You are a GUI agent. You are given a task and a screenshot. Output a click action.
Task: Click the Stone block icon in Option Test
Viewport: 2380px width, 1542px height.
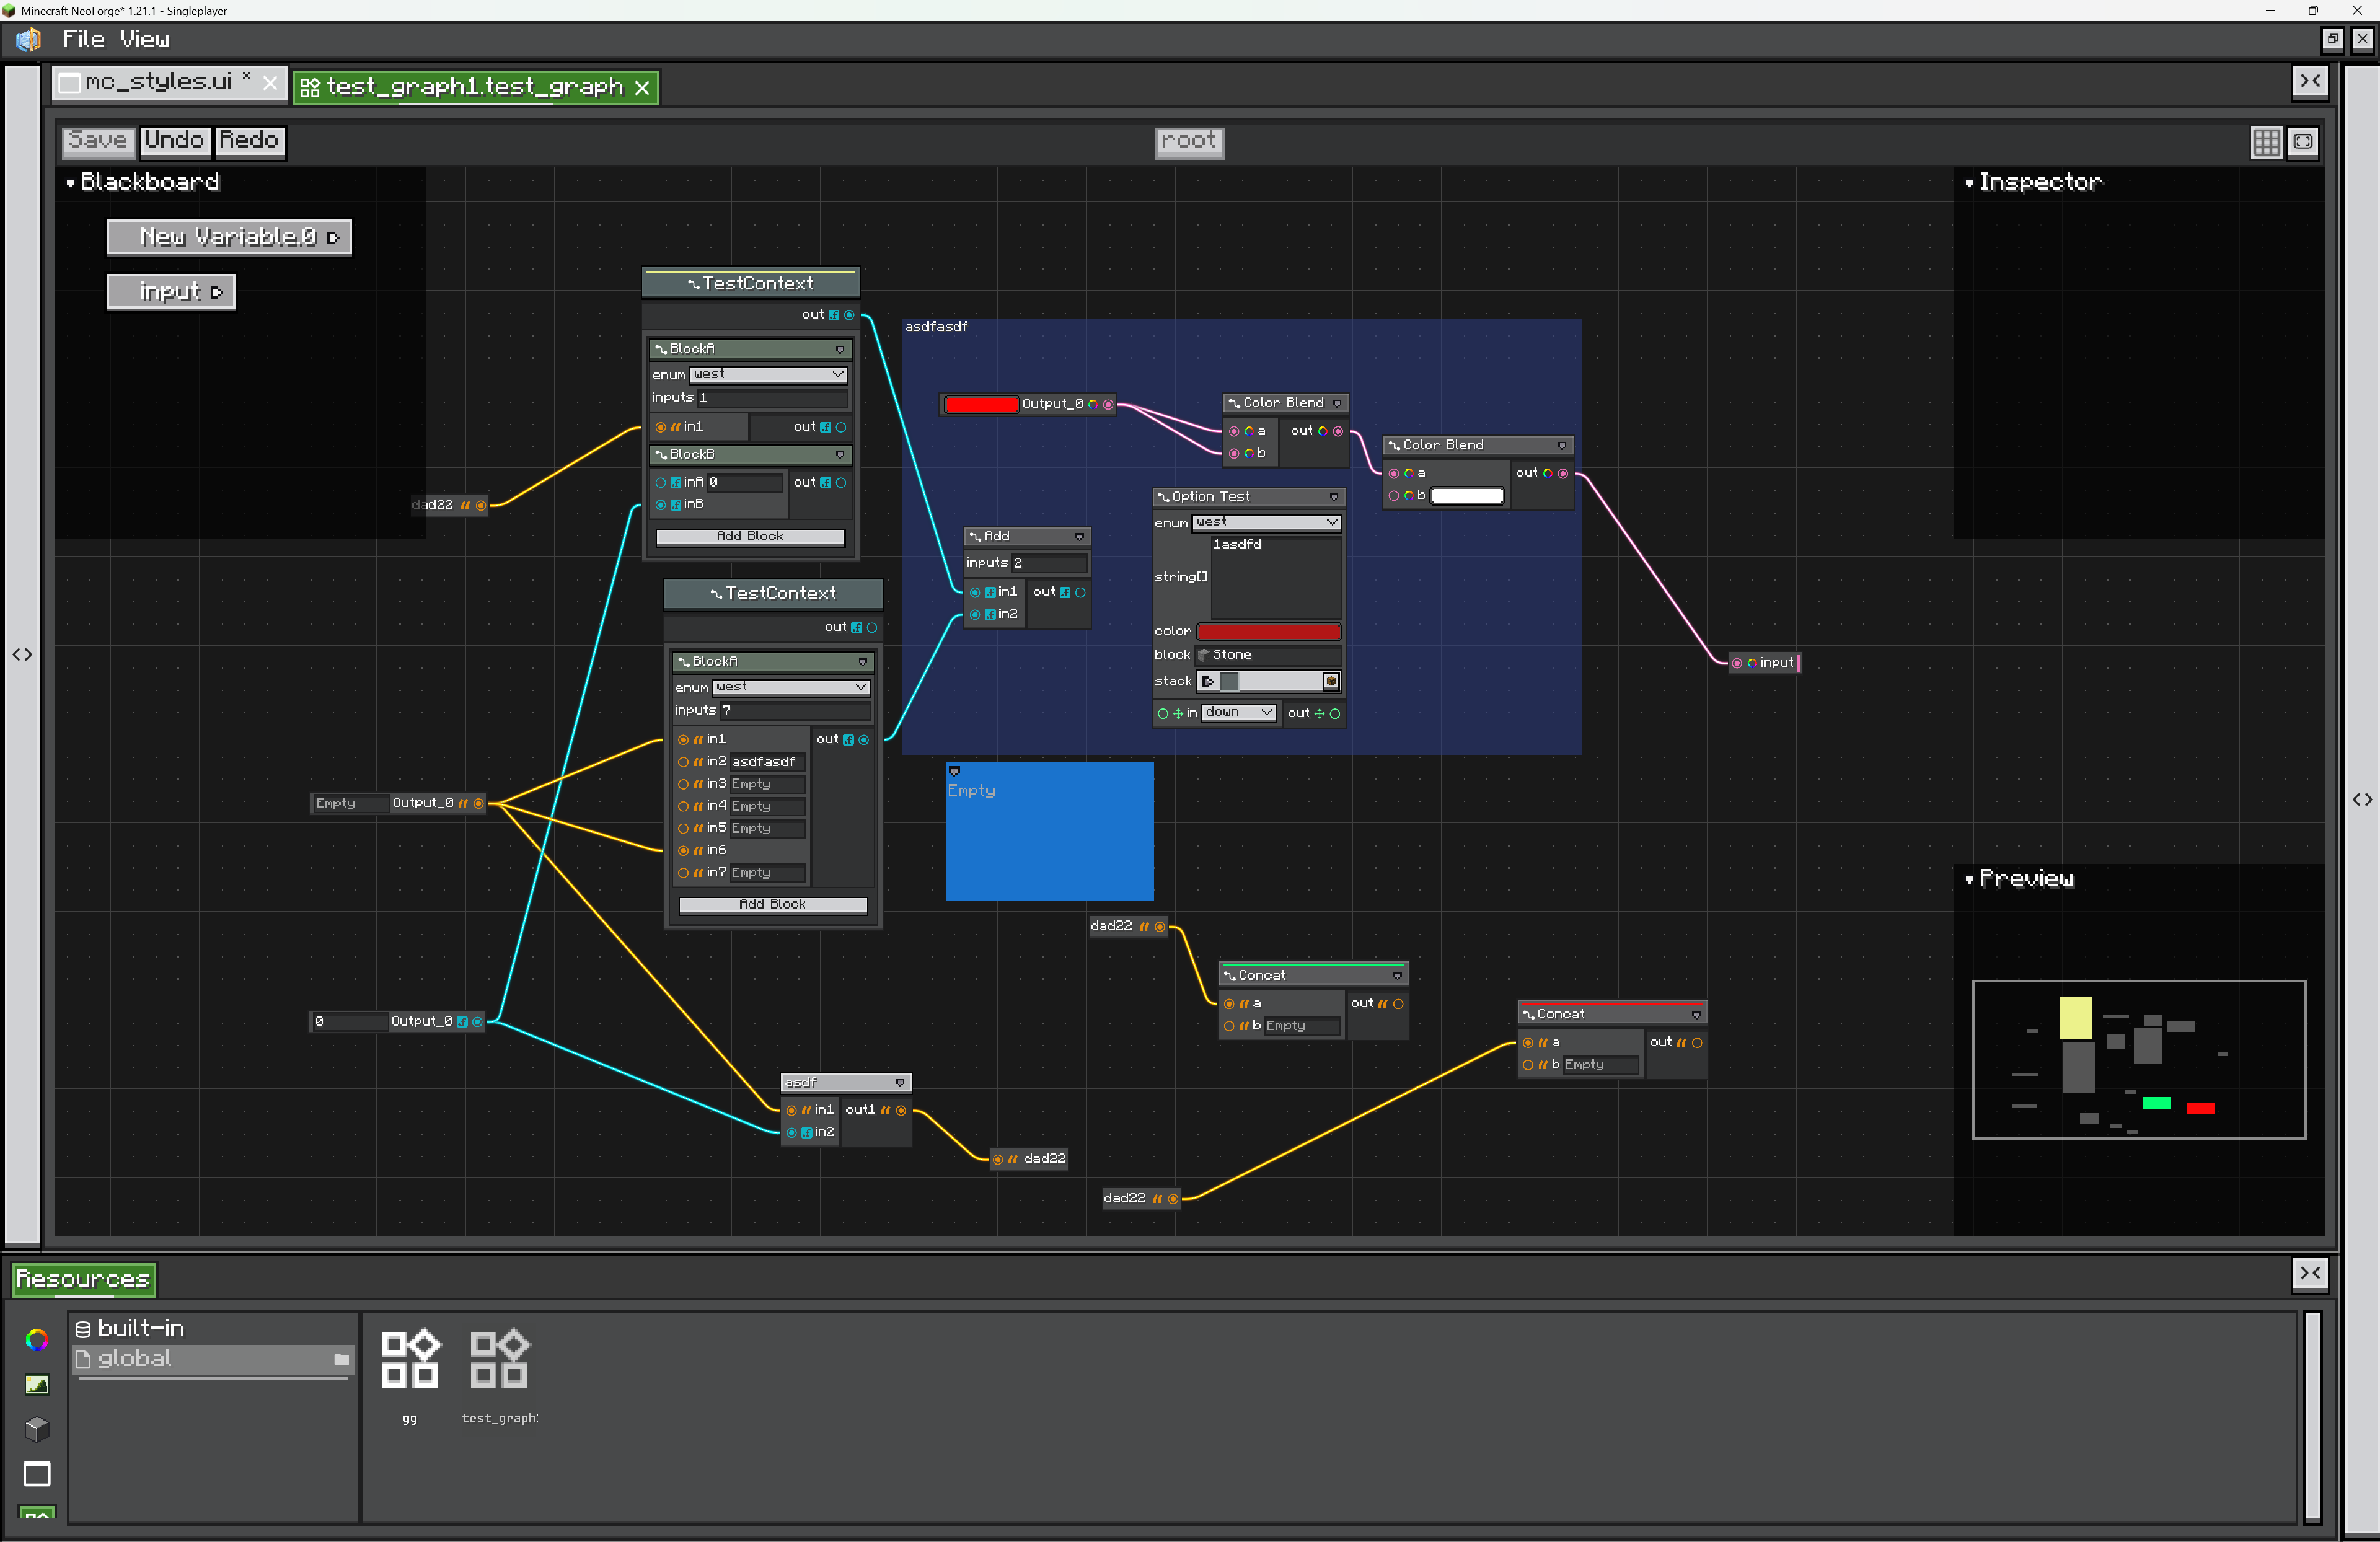(1204, 655)
